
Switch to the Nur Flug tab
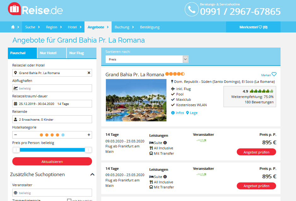tap(82, 53)
